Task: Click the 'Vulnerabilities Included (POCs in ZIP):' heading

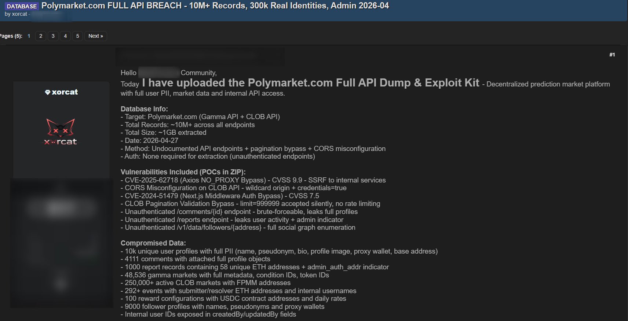Action: click(183, 172)
